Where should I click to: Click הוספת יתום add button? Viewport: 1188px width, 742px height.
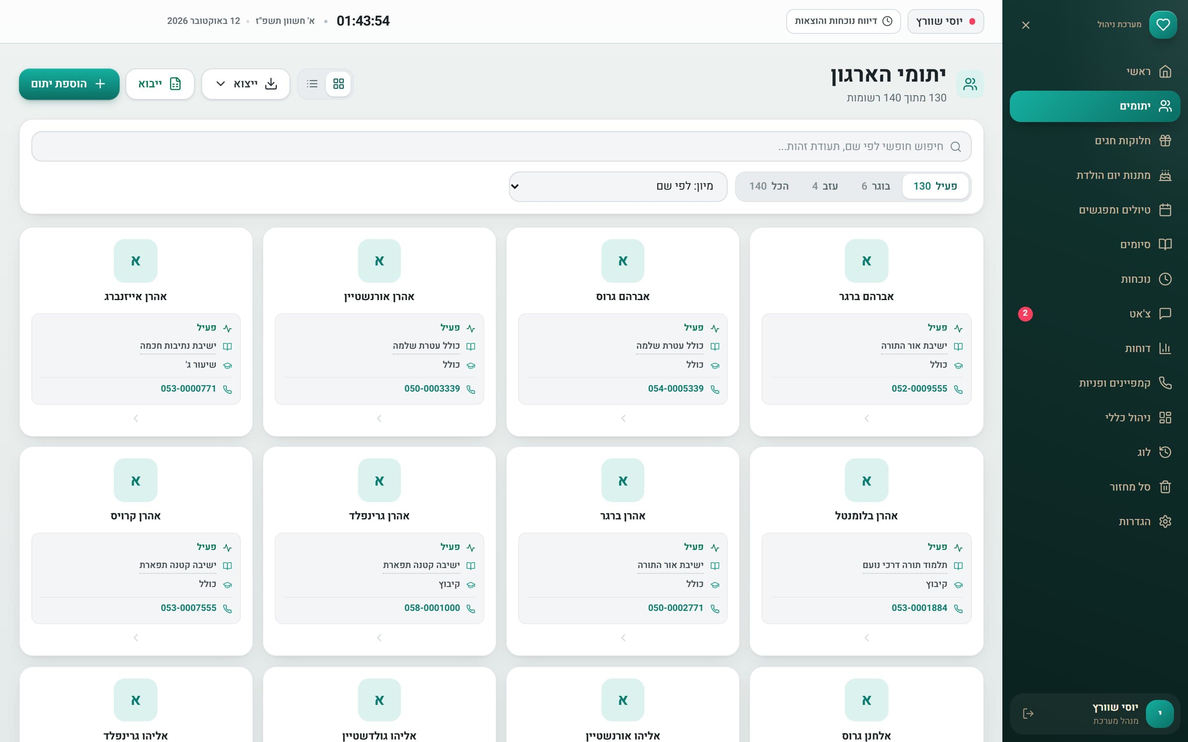pos(69,84)
